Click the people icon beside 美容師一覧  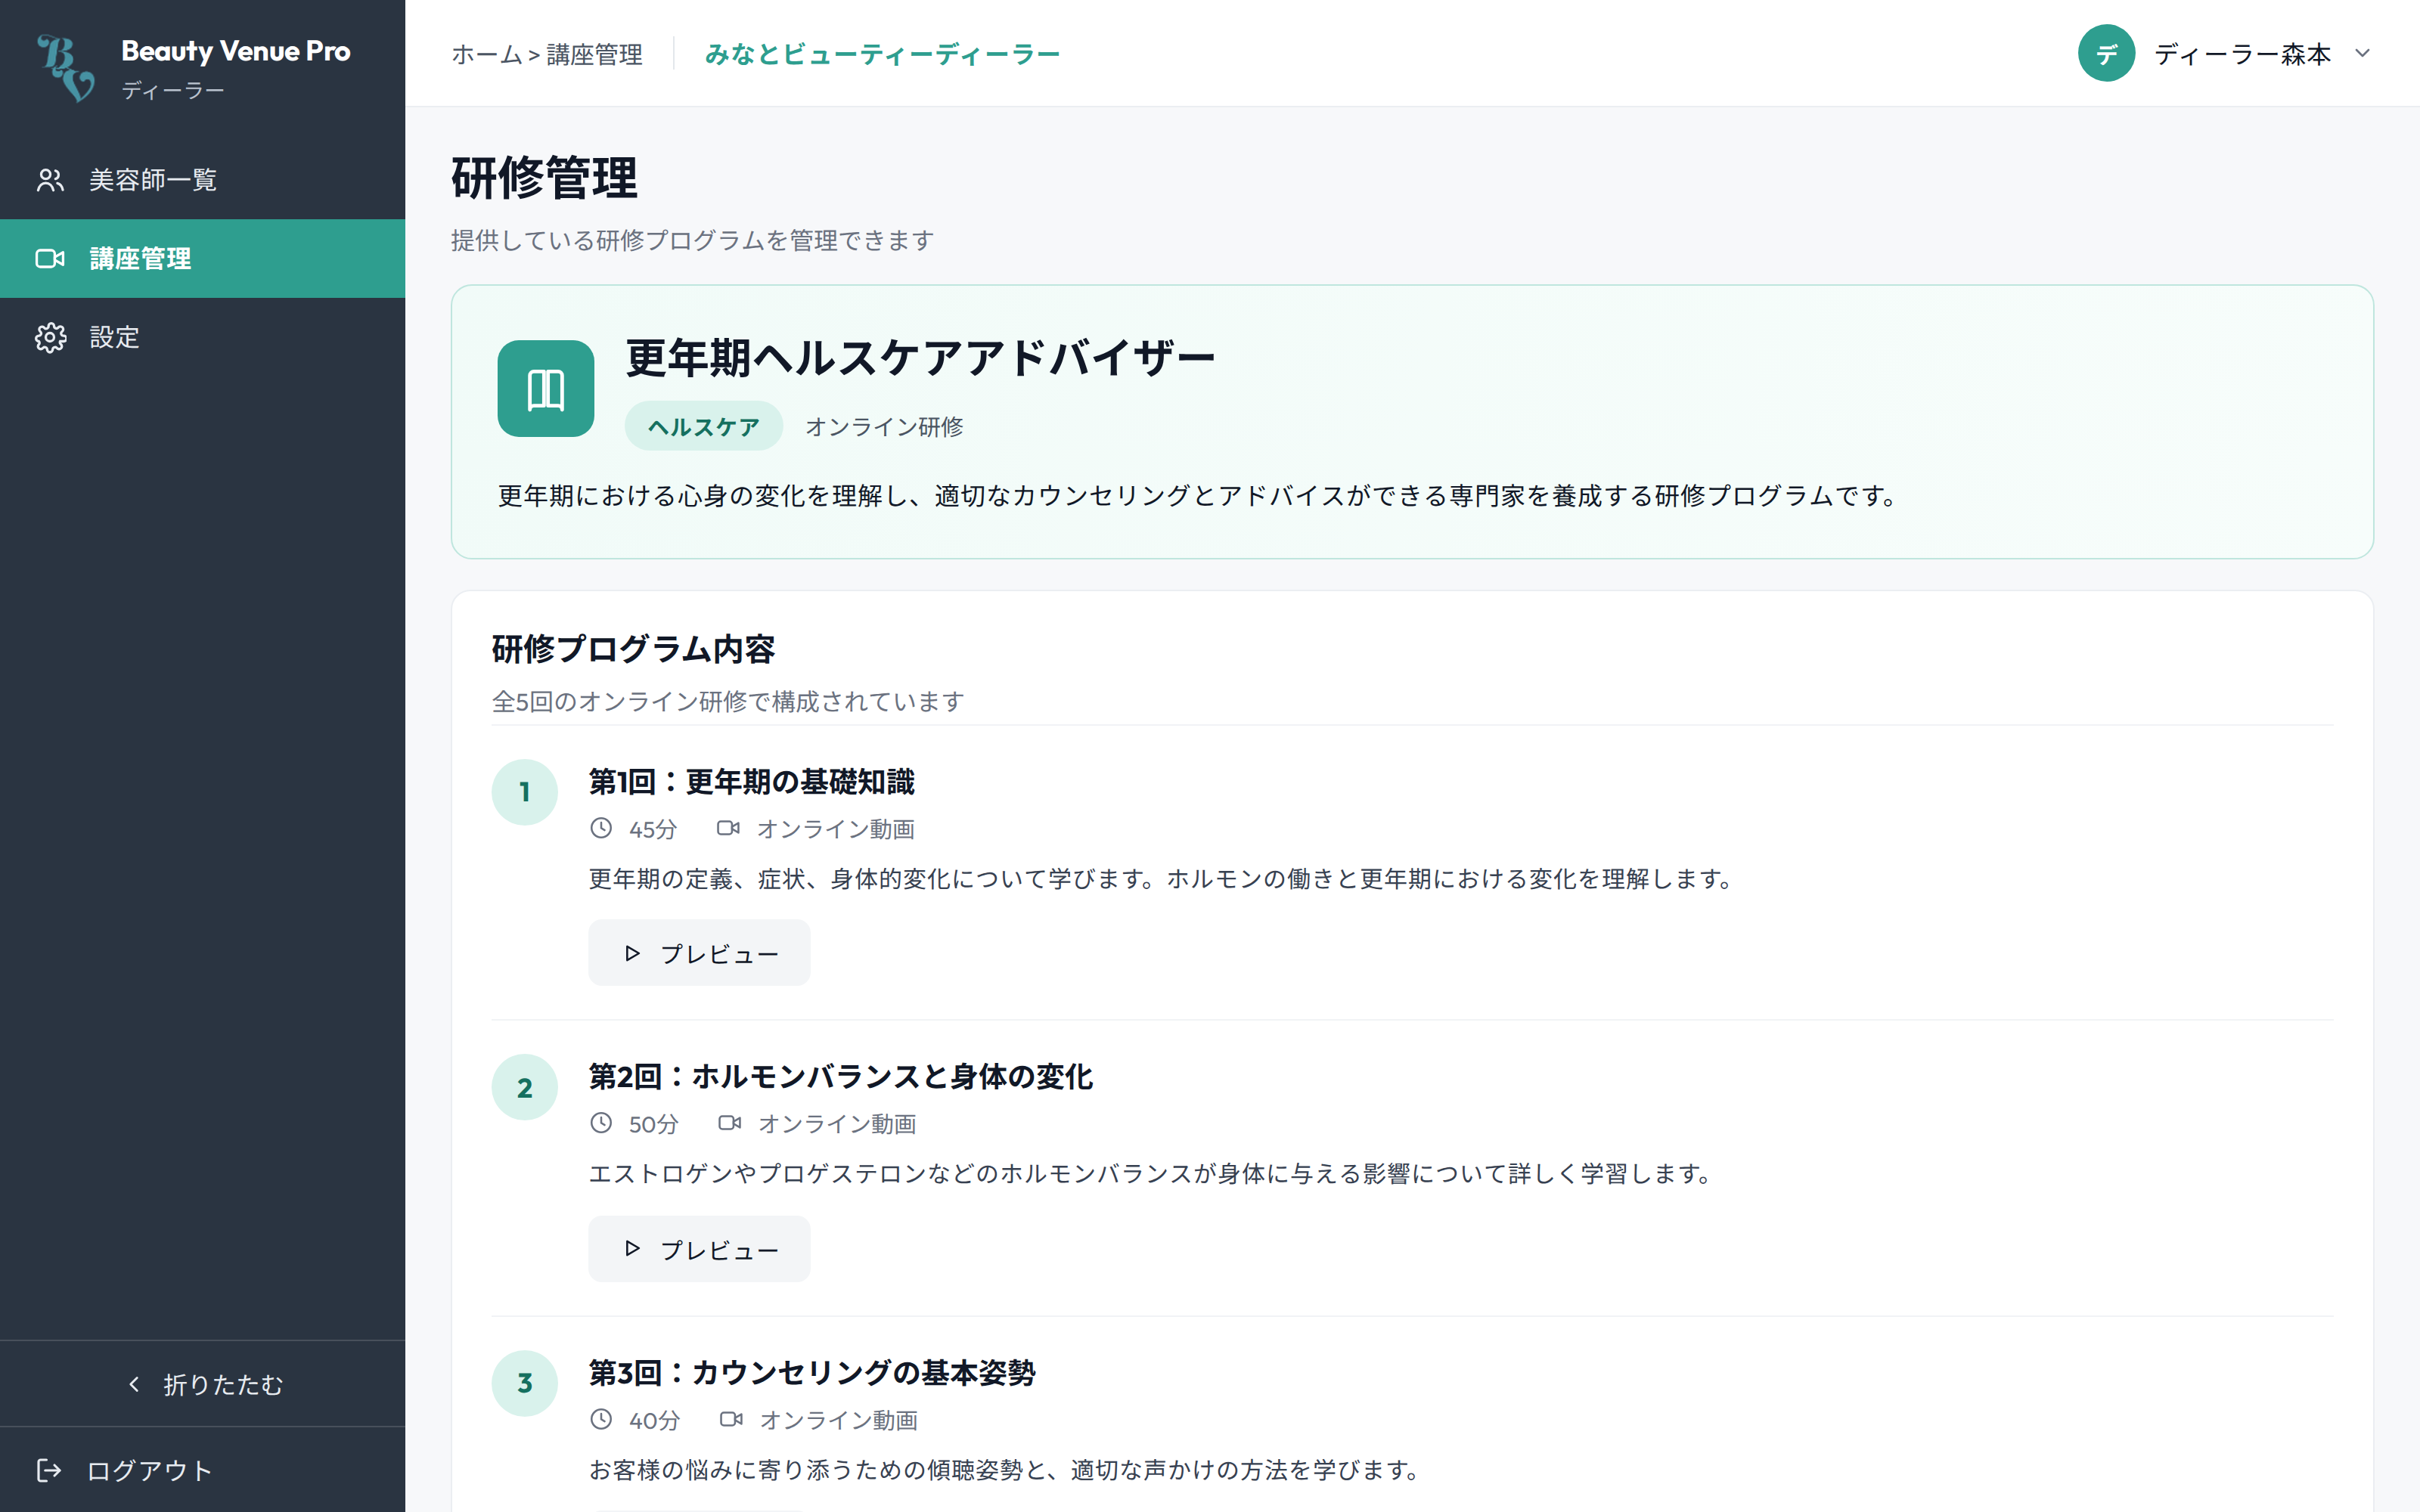click(x=50, y=180)
